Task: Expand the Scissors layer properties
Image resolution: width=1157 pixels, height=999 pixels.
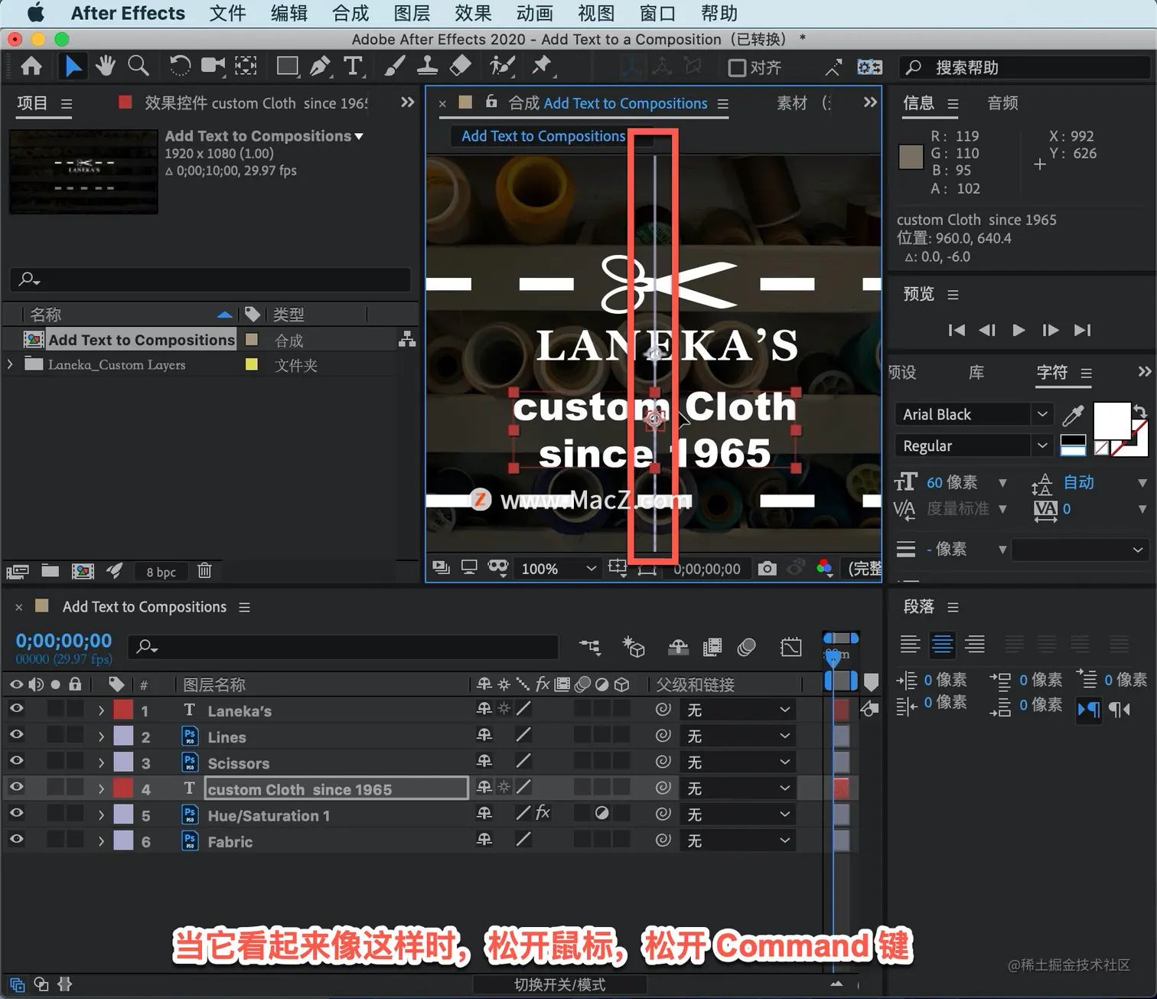Action: click(101, 763)
